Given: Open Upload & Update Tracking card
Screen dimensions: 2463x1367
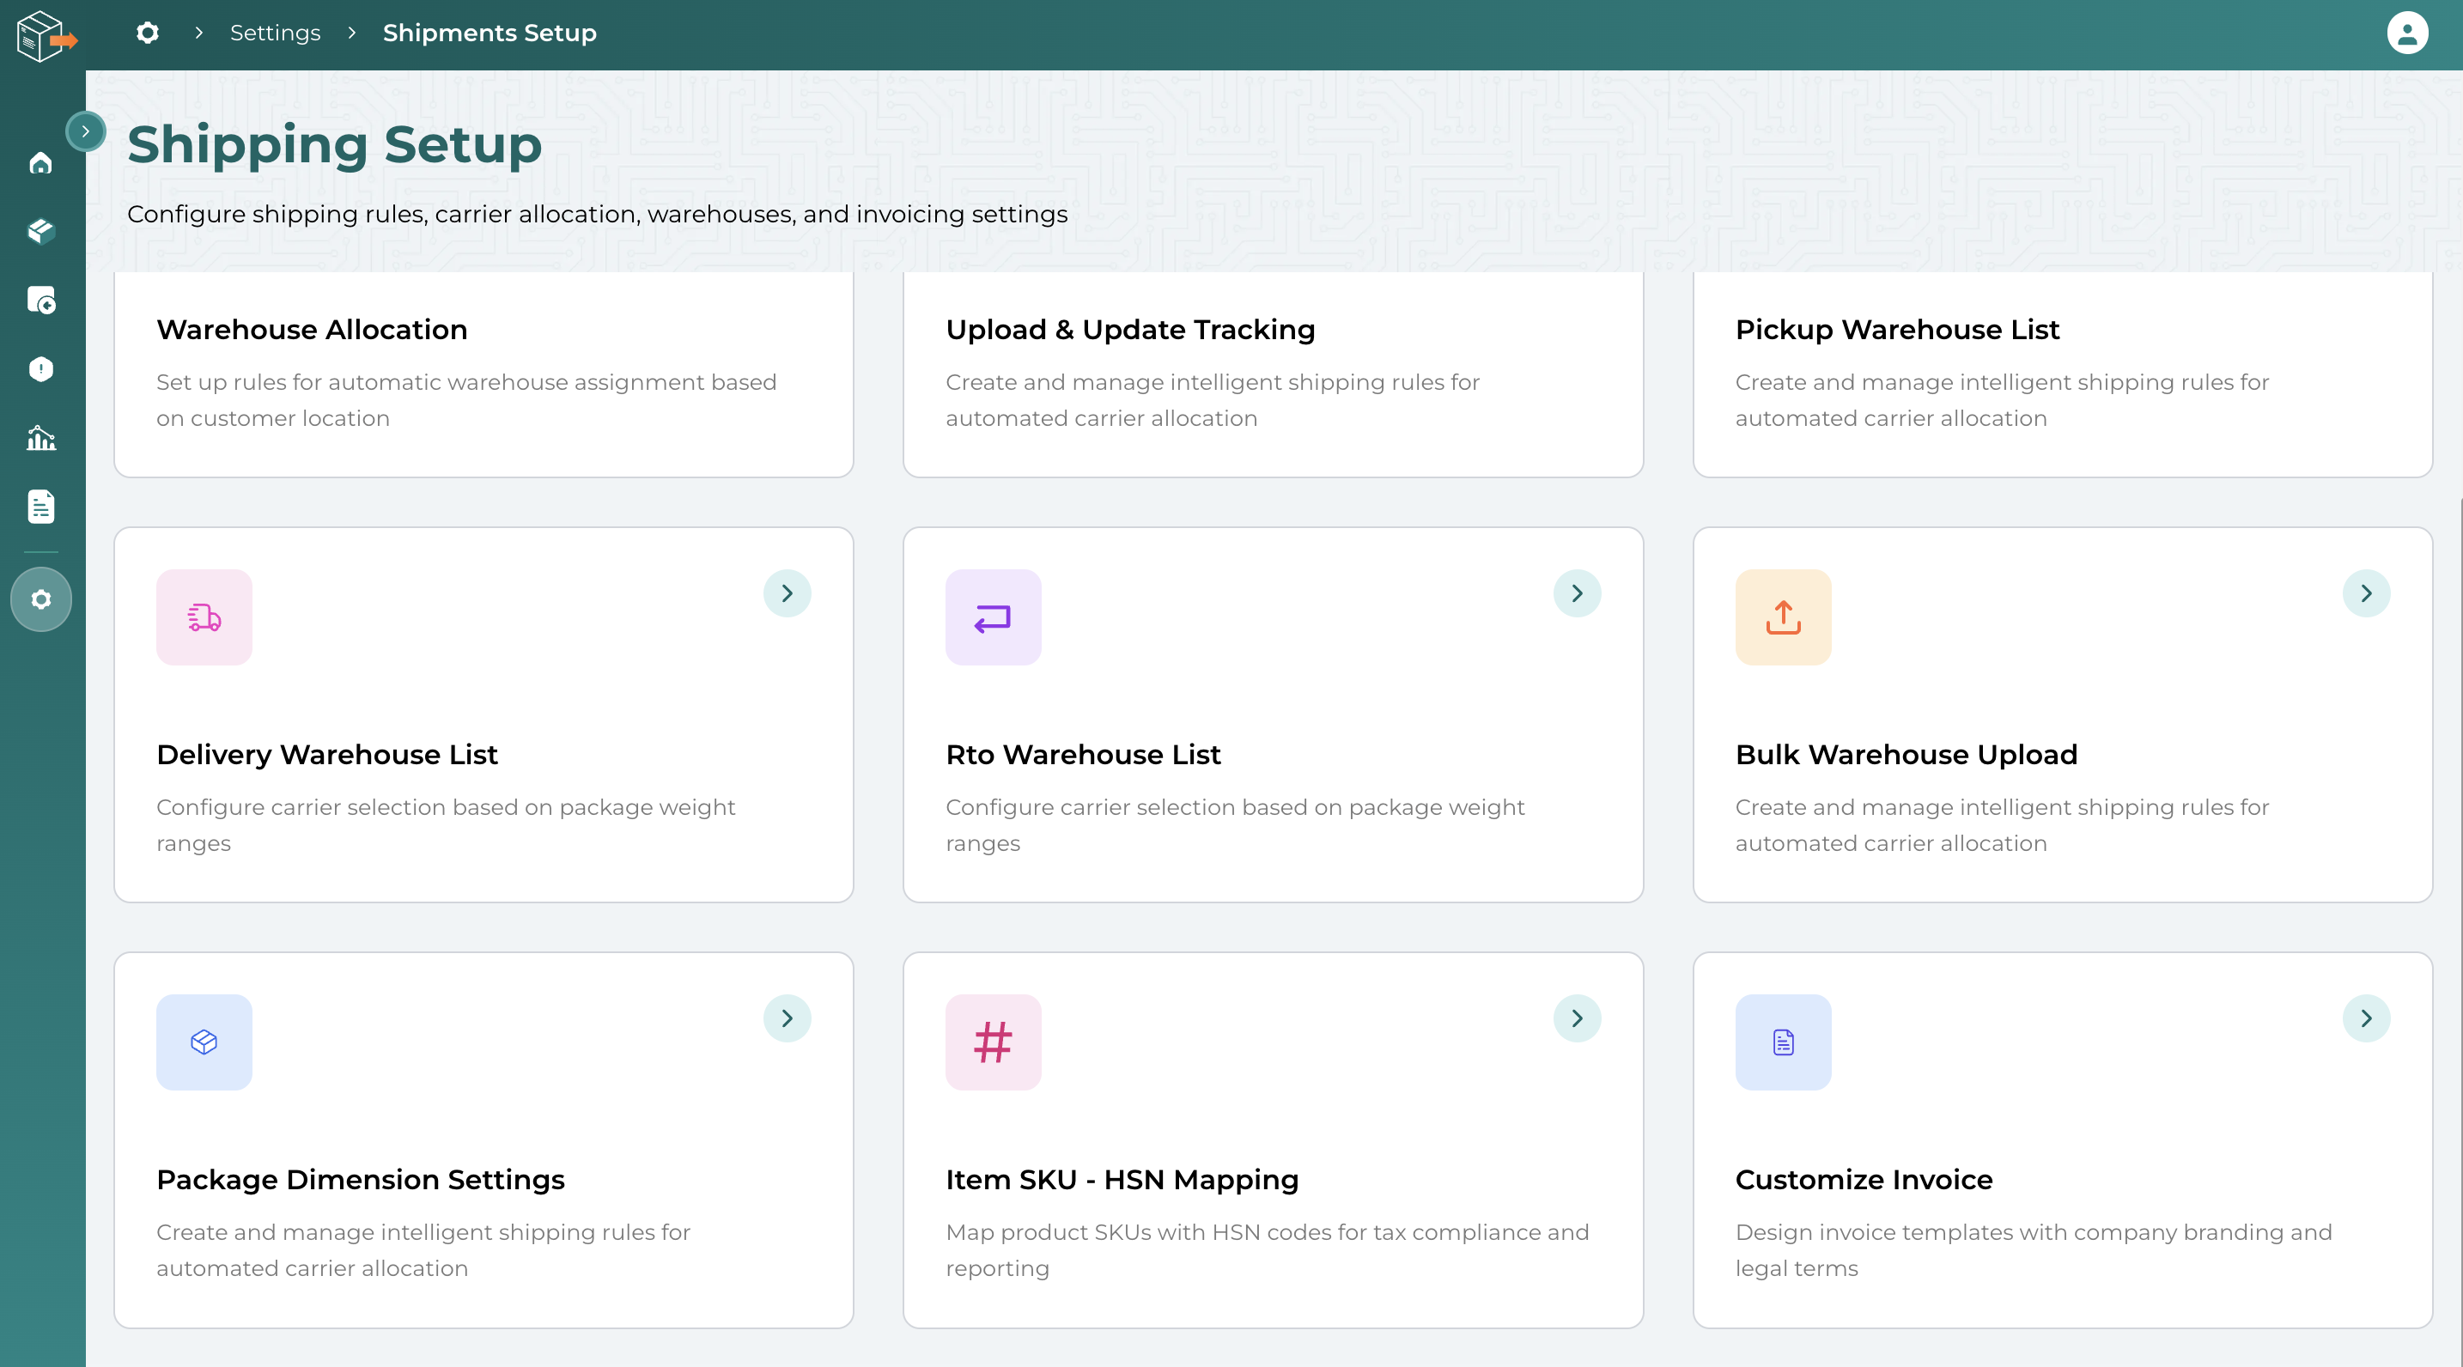Looking at the screenshot, I should 1272,373.
